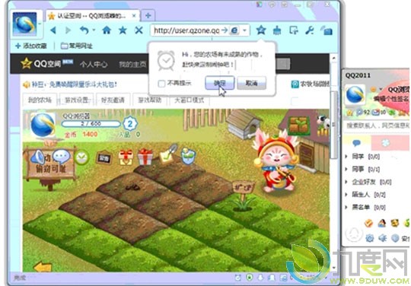Click the shovel task-note icon

[168, 154]
